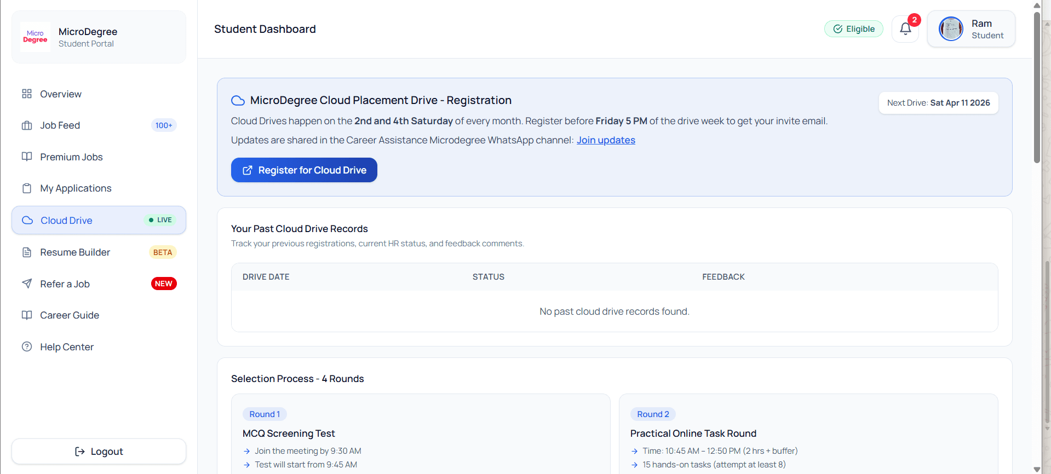Click the Eligible status badge
Viewport: 1051px width, 474px height.
pyautogui.click(x=853, y=29)
